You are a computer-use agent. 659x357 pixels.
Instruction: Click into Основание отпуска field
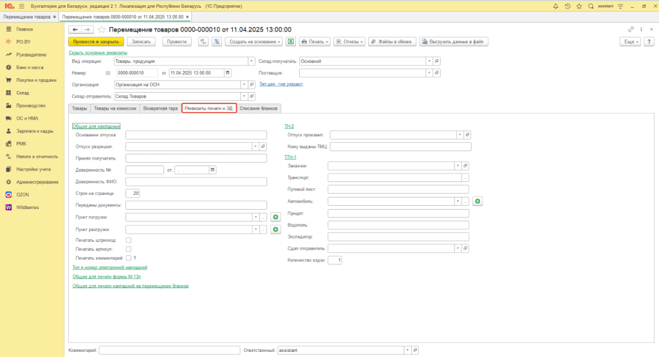point(196,135)
